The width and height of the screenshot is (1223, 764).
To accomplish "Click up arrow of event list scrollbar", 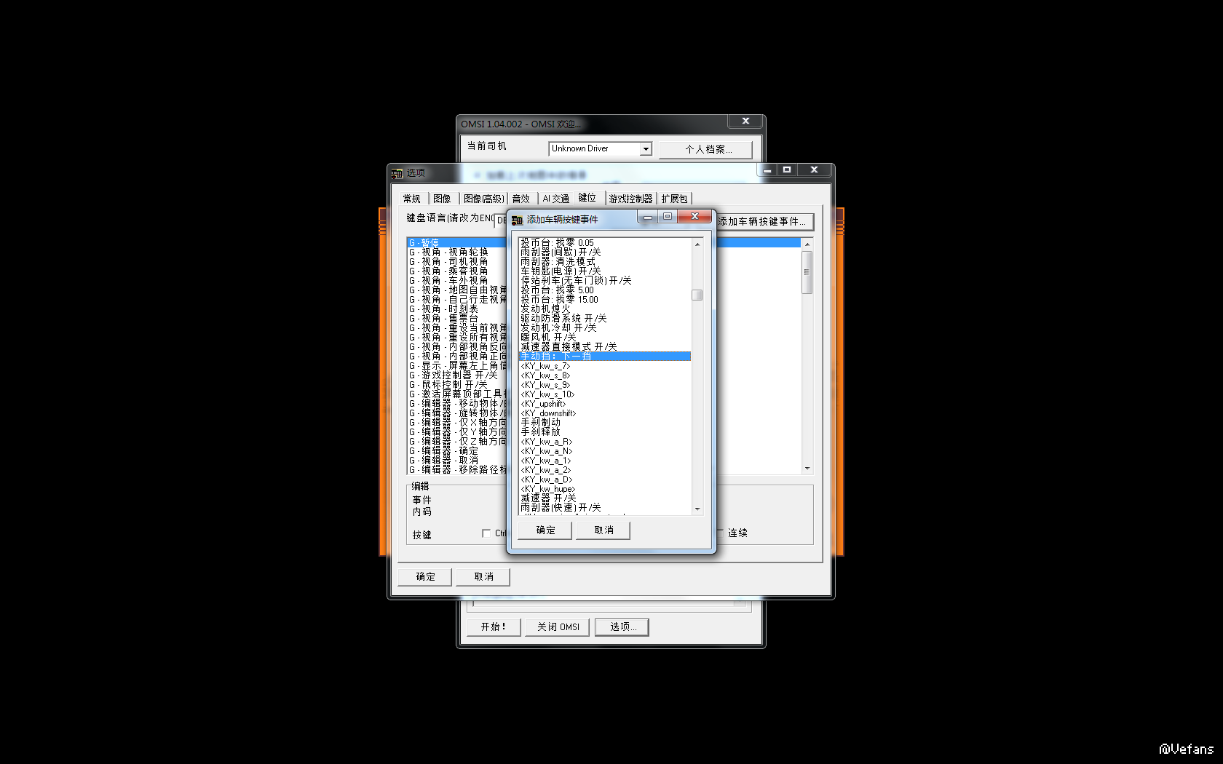I will 697,244.
